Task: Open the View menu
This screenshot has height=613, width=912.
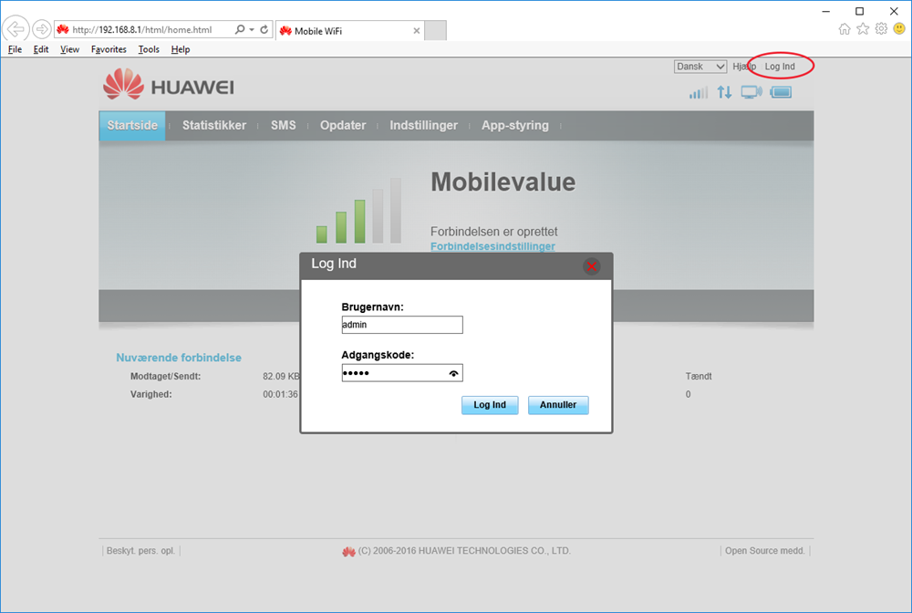Action: (70, 49)
